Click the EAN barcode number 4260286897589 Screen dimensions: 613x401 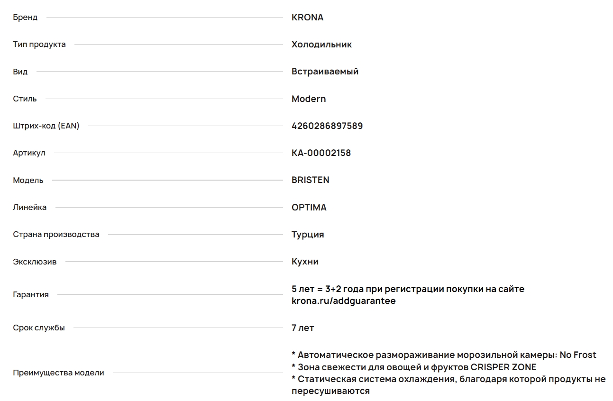(x=327, y=126)
